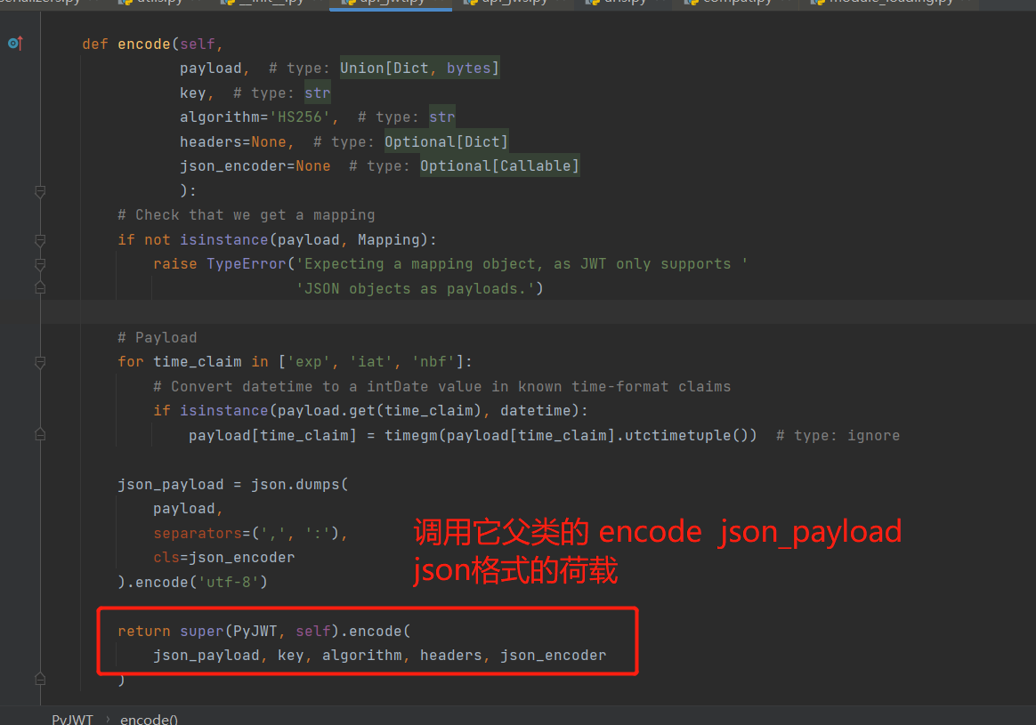Click the overriding-method gutter icon beside def encode
This screenshot has height=725, width=1036.
[x=15, y=44]
